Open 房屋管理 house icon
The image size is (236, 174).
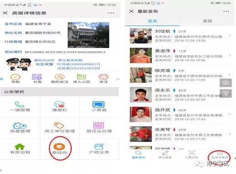point(20,125)
